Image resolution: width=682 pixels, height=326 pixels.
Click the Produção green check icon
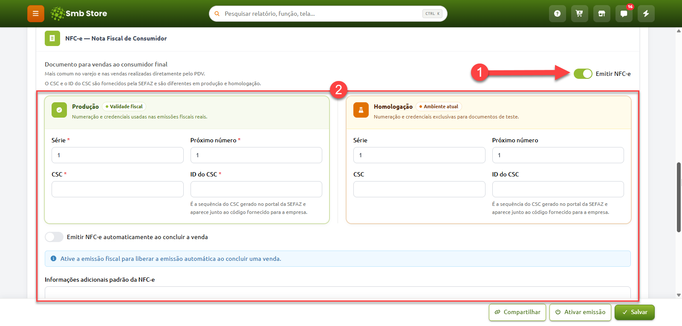coord(59,110)
